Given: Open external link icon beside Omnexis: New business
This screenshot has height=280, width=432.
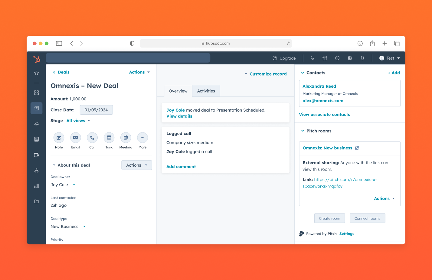Looking at the screenshot, I should (x=357, y=148).
